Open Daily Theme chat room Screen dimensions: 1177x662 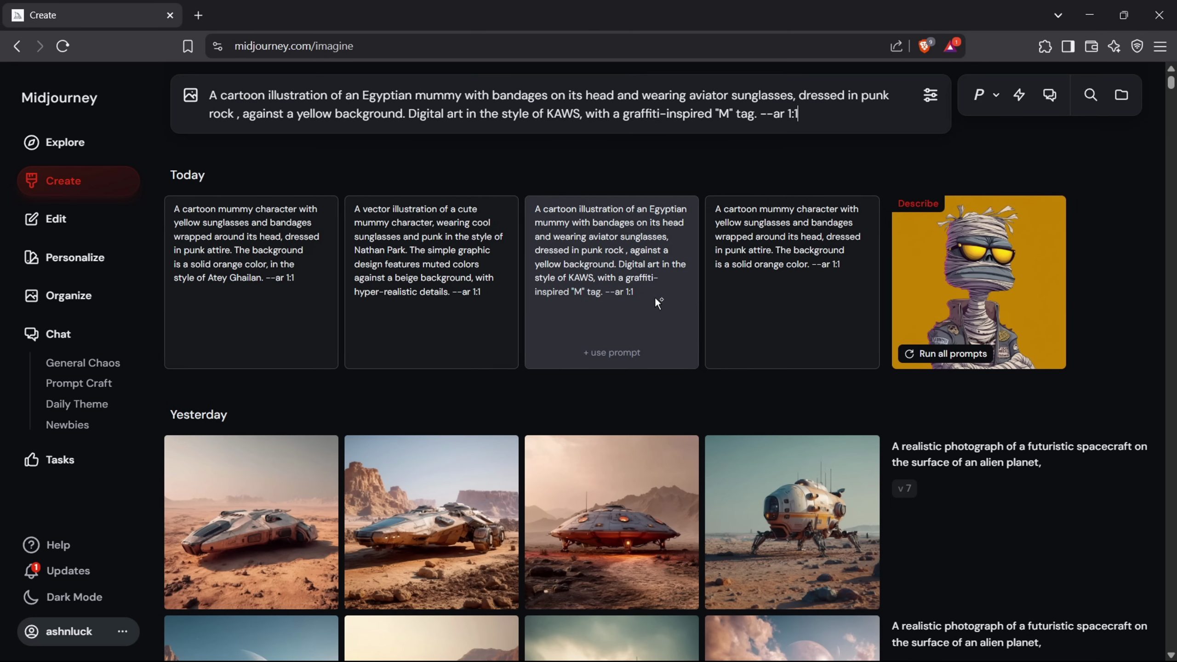[x=77, y=404]
